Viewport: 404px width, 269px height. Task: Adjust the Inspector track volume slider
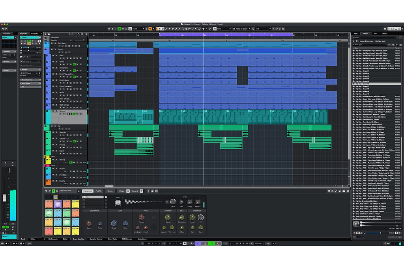pos(28,48)
